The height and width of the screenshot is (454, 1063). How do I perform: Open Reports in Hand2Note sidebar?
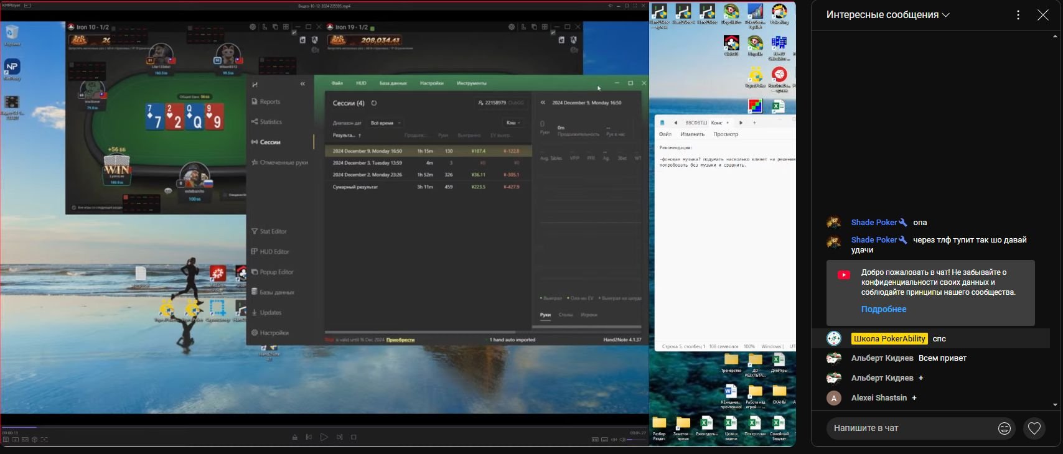click(266, 101)
